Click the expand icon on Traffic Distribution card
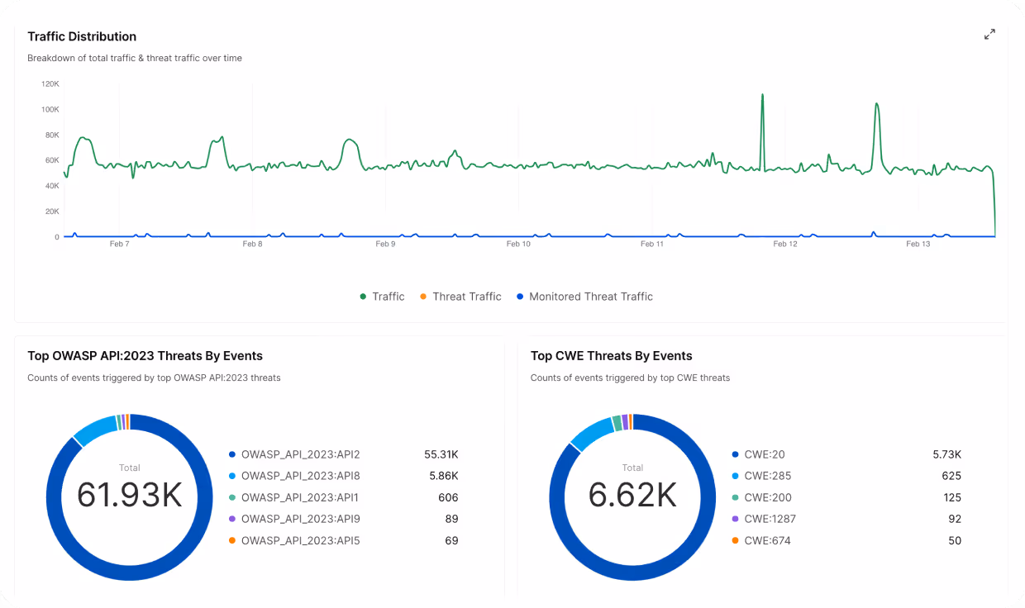 pos(989,34)
